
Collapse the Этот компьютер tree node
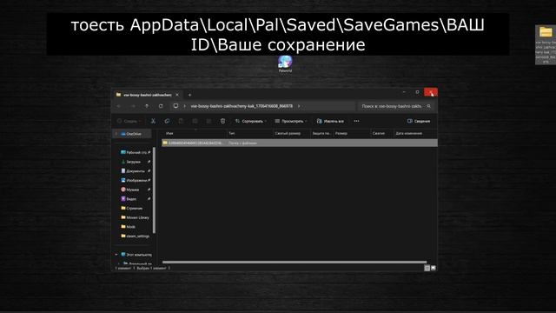tap(116, 255)
